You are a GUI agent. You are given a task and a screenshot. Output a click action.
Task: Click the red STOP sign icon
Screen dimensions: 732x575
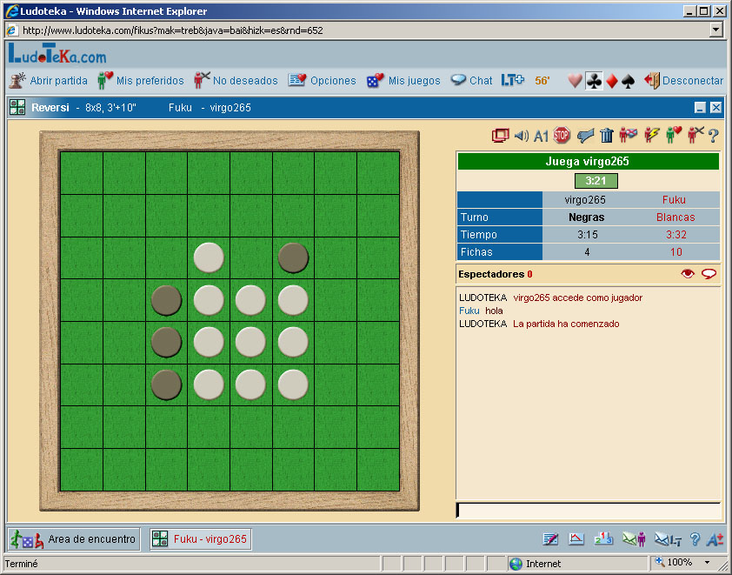(x=562, y=135)
